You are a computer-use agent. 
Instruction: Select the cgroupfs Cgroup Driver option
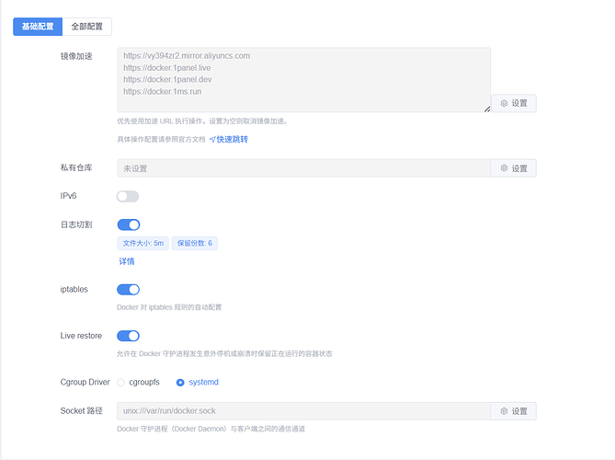click(122, 382)
